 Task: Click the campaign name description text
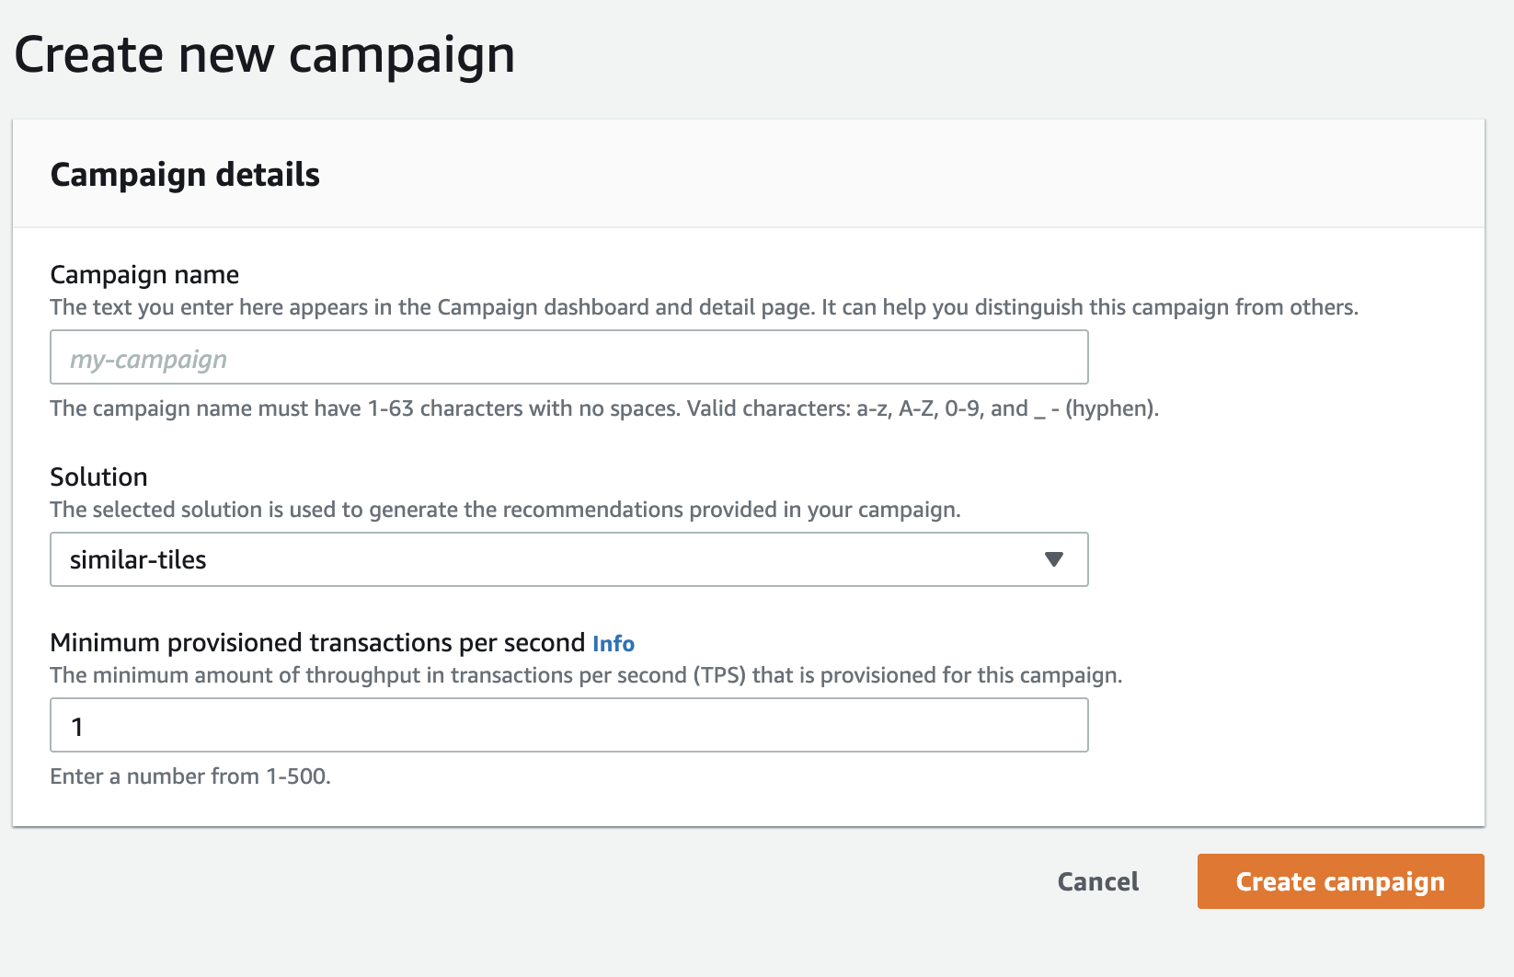coord(704,307)
